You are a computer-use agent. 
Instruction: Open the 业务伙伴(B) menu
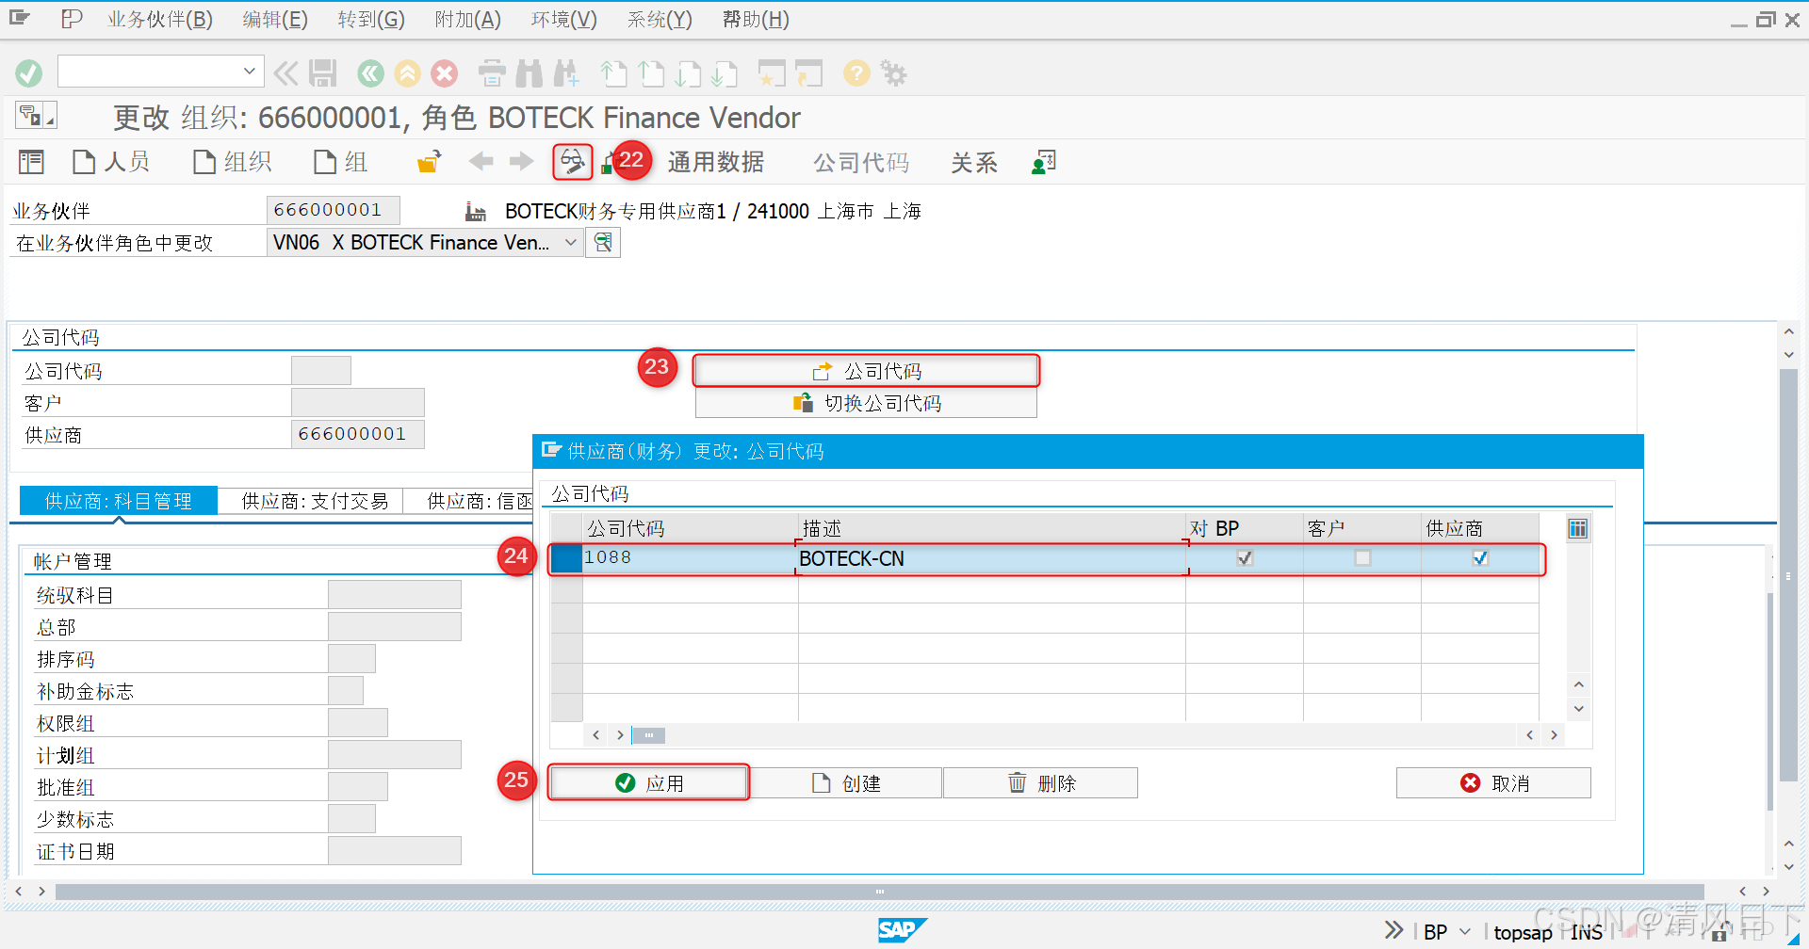click(160, 20)
